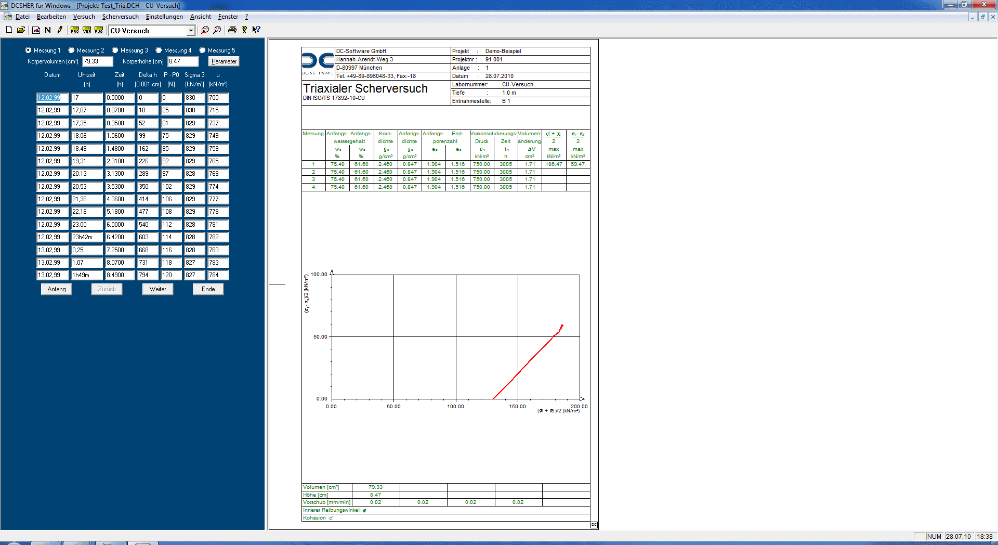
Task: Select the Messung 4 radio button
Action: tap(159, 50)
